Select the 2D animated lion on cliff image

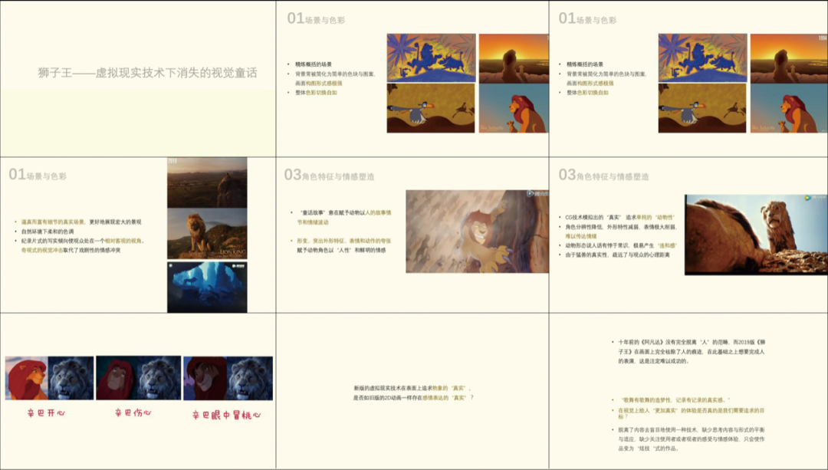click(478, 232)
